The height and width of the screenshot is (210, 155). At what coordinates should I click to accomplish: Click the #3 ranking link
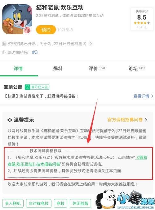35,52
